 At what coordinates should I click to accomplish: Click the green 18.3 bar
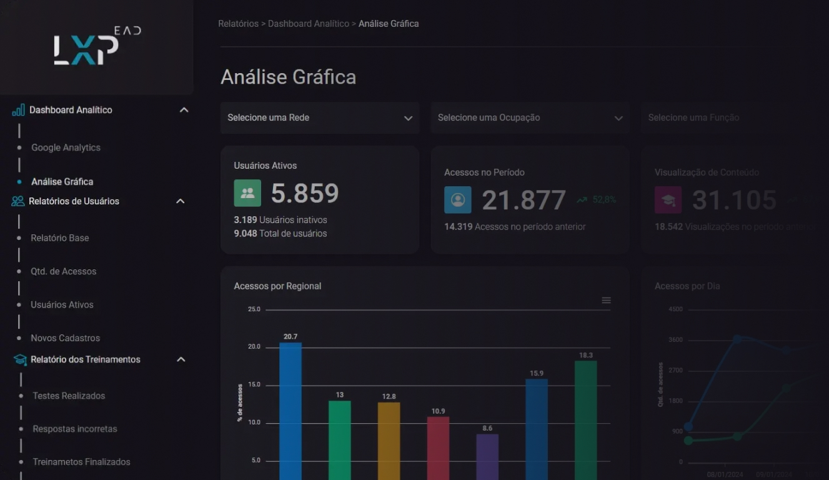click(586, 420)
